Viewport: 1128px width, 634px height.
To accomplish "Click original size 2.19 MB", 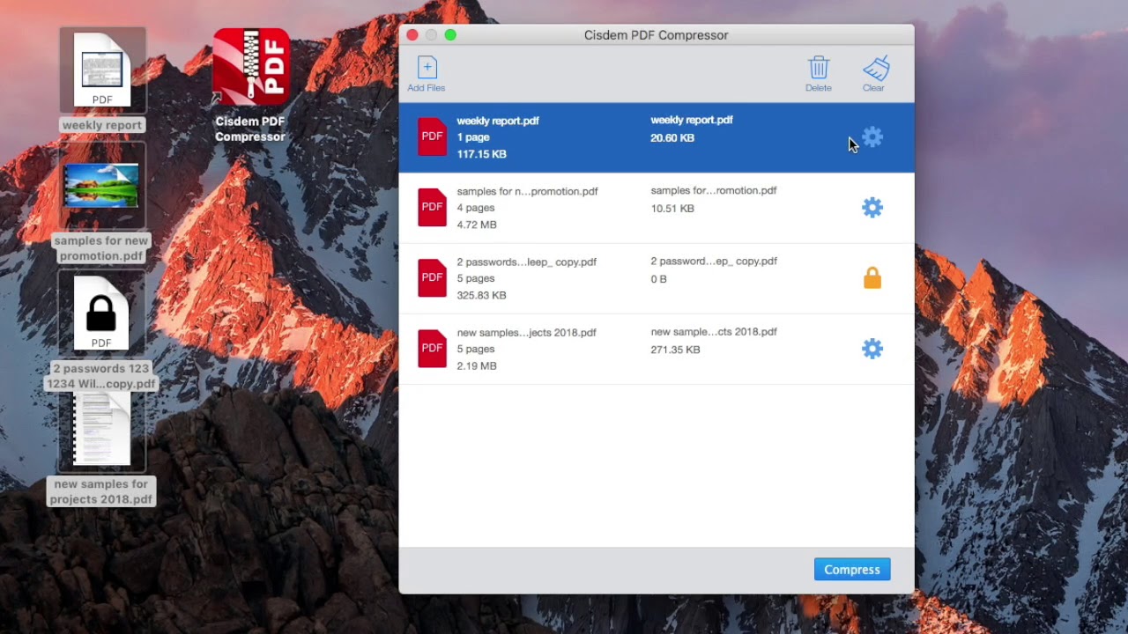I will point(477,365).
